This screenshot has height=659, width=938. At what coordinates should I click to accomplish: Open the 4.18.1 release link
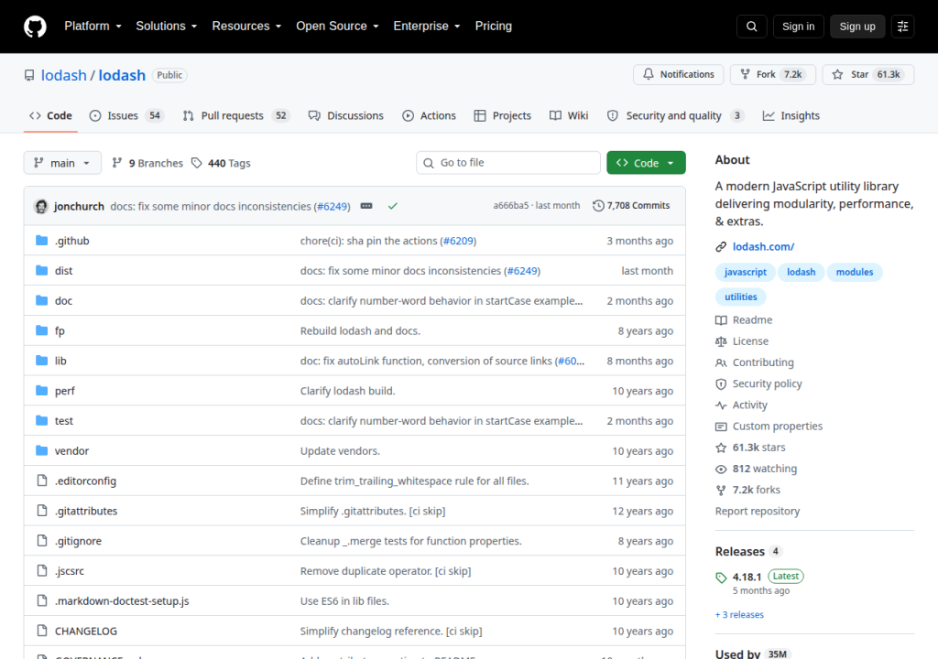[747, 577]
